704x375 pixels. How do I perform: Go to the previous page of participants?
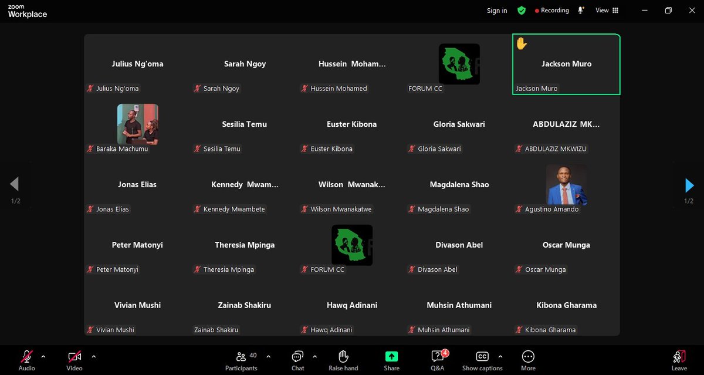15,185
